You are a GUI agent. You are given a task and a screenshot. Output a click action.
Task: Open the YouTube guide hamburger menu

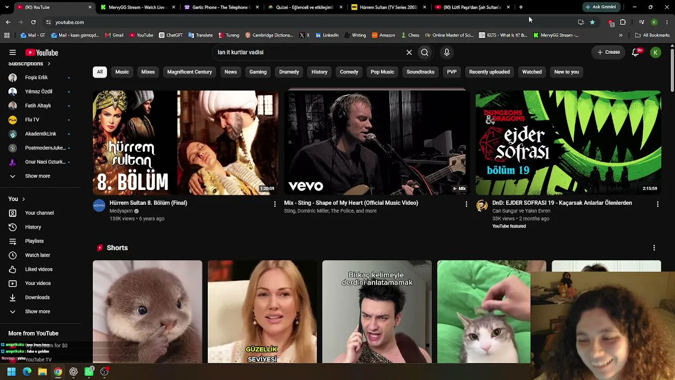click(x=13, y=52)
